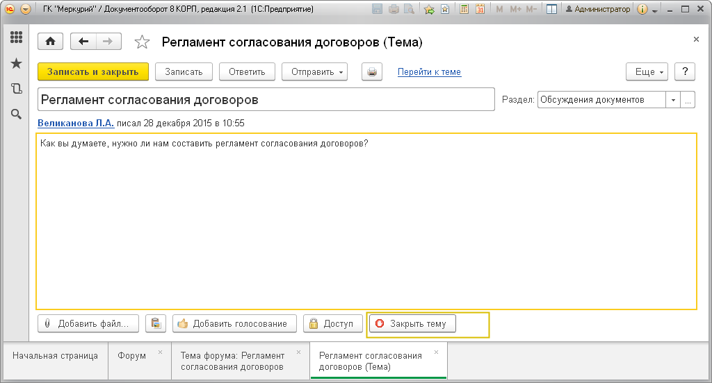This screenshot has width=712, height=383.
Task: Click the M- memory button
Action: tap(531, 9)
